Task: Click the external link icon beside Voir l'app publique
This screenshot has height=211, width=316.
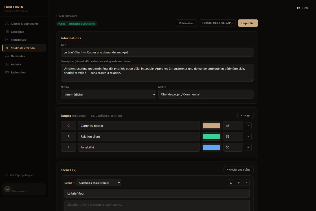Action: 7,175
